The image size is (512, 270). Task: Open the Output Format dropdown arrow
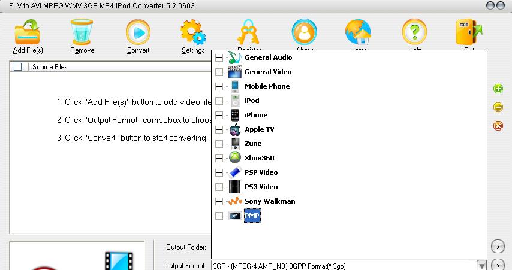click(481, 266)
